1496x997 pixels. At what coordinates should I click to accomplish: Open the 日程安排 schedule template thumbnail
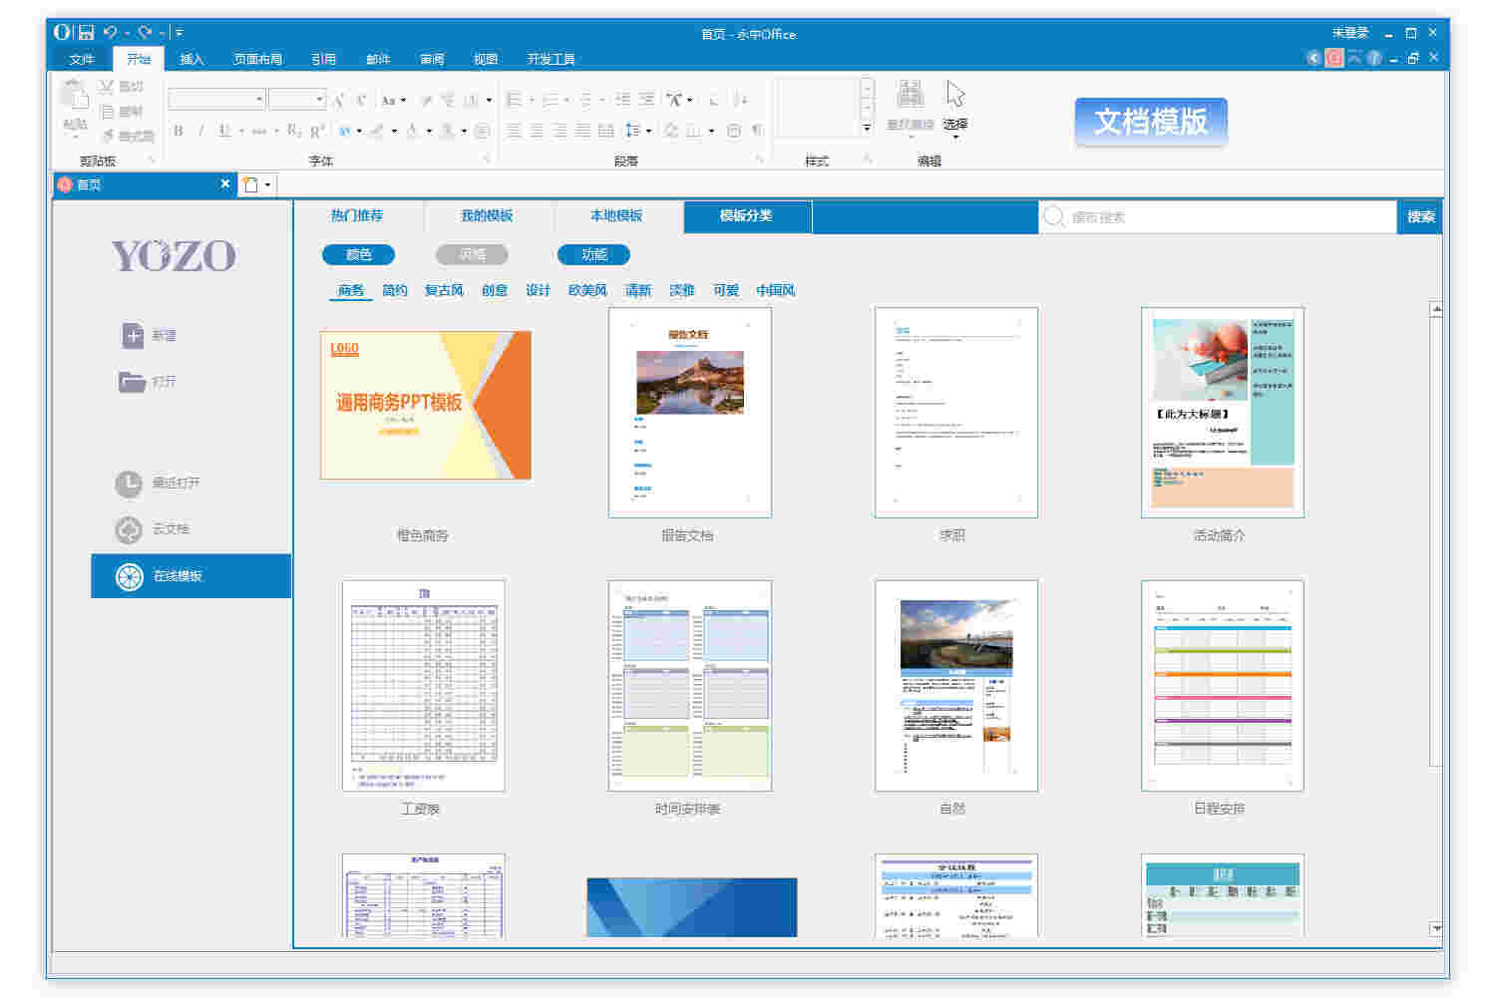[x=1222, y=686]
